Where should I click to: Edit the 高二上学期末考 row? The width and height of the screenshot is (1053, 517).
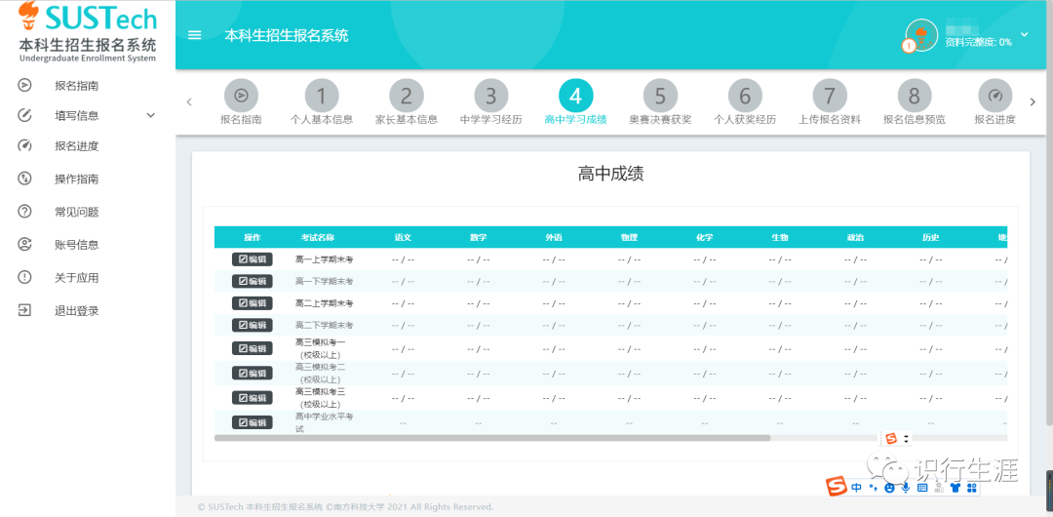pyautogui.click(x=253, y=303)
